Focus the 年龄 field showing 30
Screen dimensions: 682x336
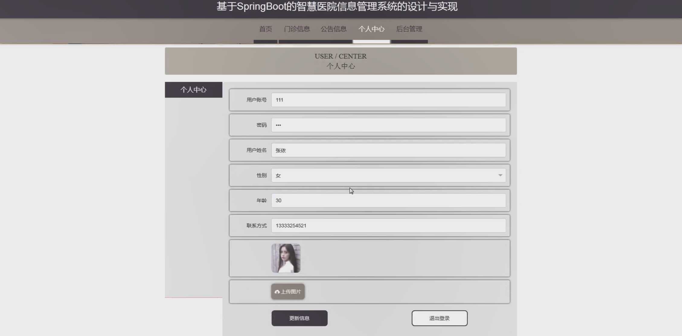[x=388, y=200]
